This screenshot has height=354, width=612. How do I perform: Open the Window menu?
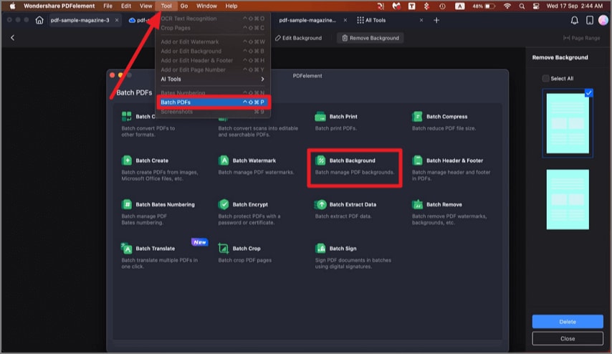tap(206, 6)
